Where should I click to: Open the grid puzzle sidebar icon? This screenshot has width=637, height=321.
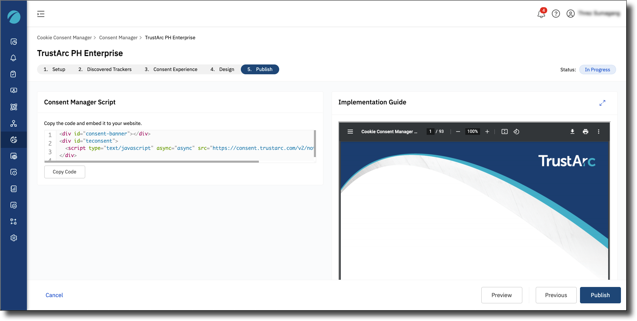14,107
